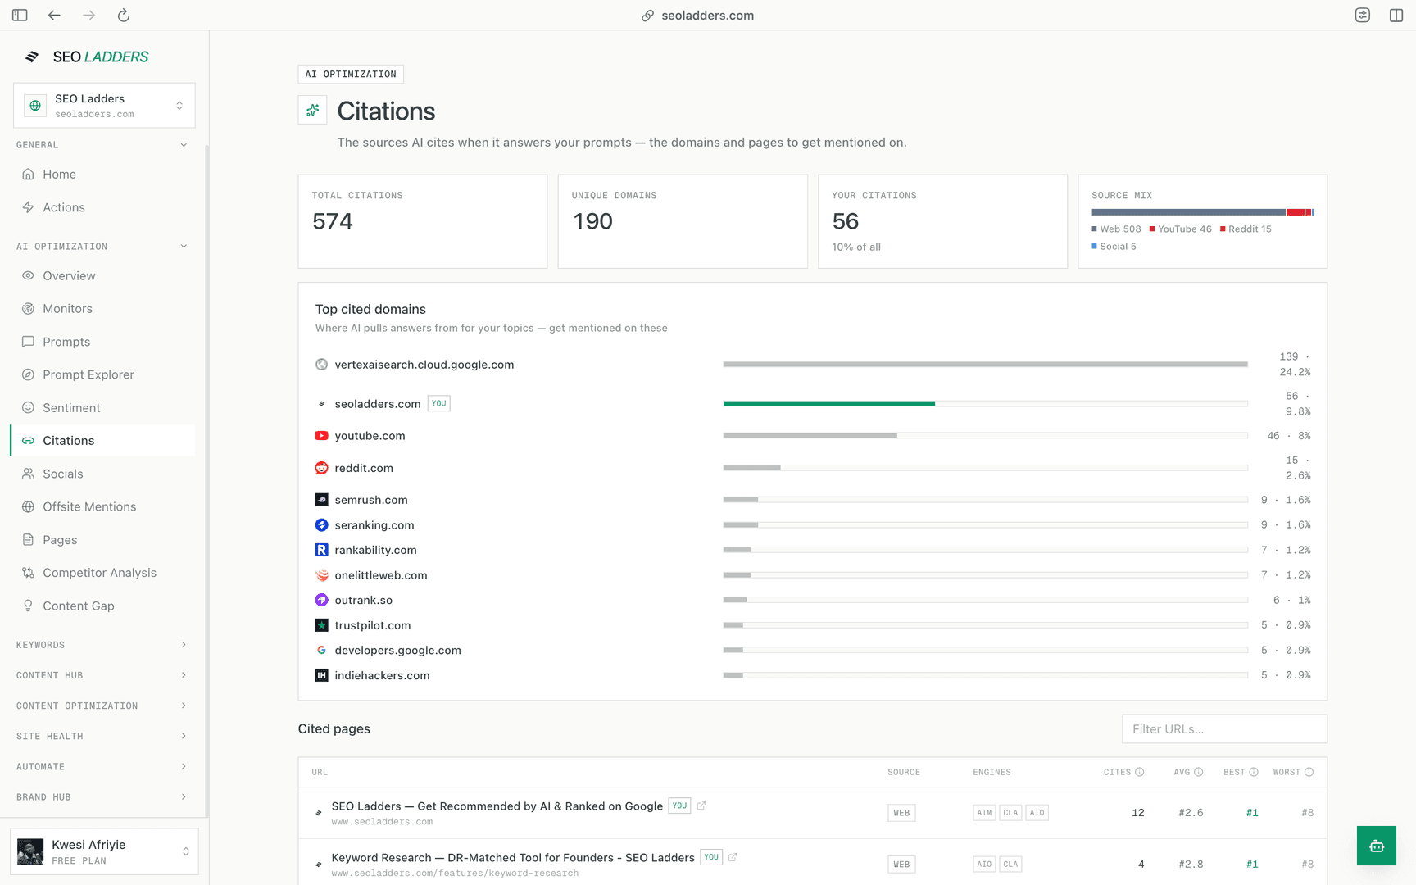
Task: Click the reddit.com domain row
Action: (x=812, y=468)
